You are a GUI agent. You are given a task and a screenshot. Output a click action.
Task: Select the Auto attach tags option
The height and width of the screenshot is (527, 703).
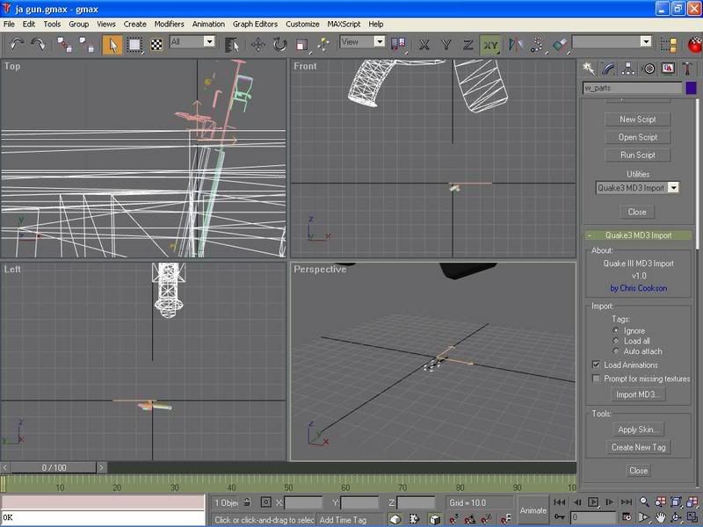[616, 351]
